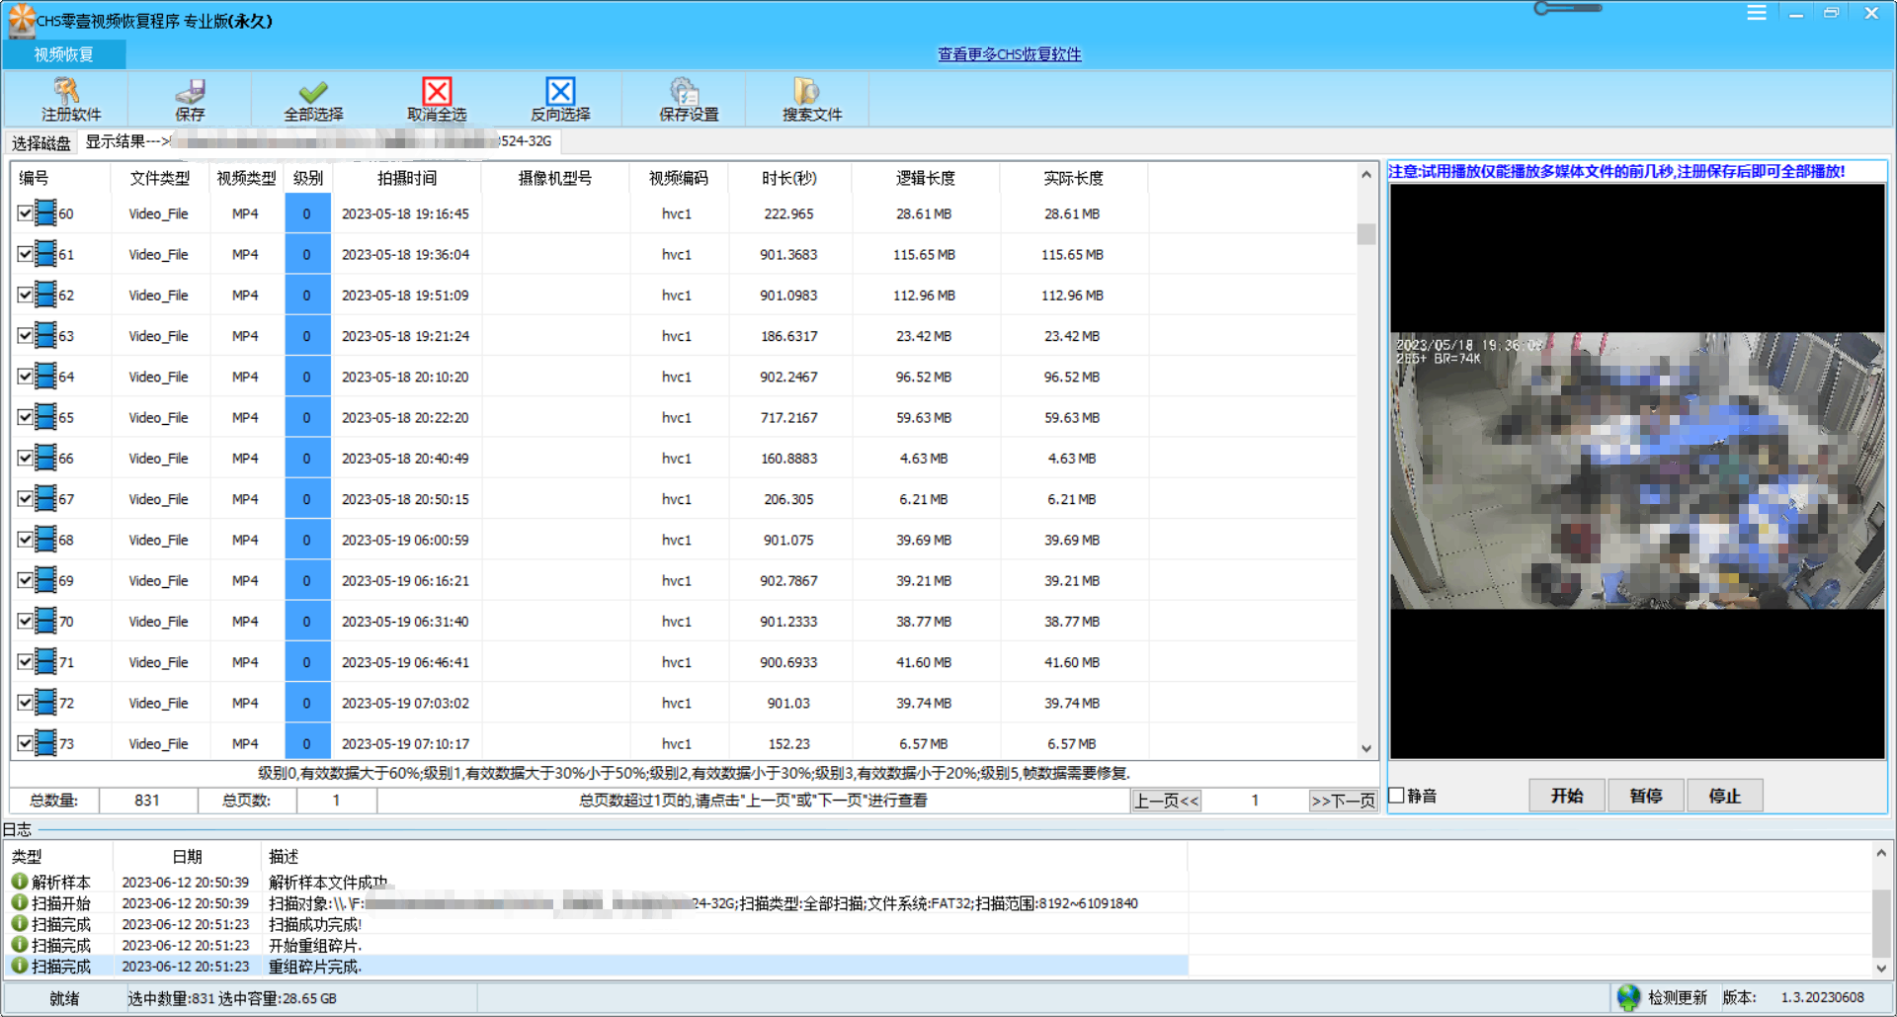Sort by the 实际长度 column header
Viewport: 1897px width, 1017px height.
click(x=1073, y=178)
